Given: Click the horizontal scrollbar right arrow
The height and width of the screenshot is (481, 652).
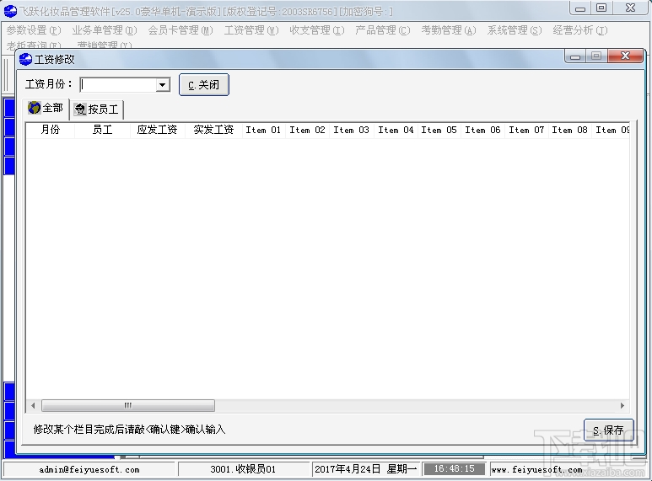Looking at the screenshot, I should [x=622, y=405].
